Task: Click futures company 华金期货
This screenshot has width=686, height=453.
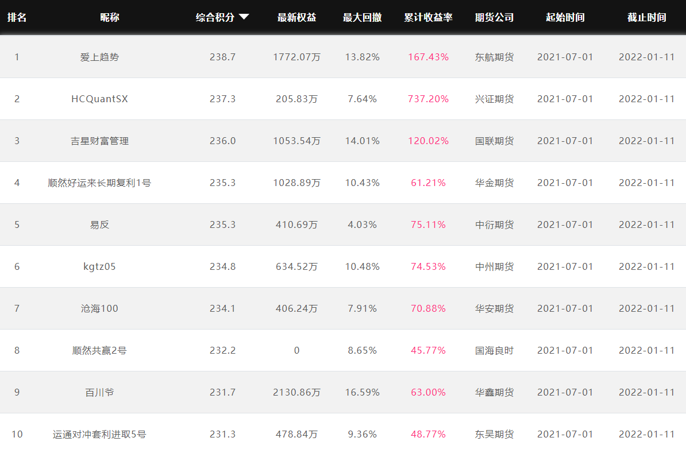Action: 494,183
